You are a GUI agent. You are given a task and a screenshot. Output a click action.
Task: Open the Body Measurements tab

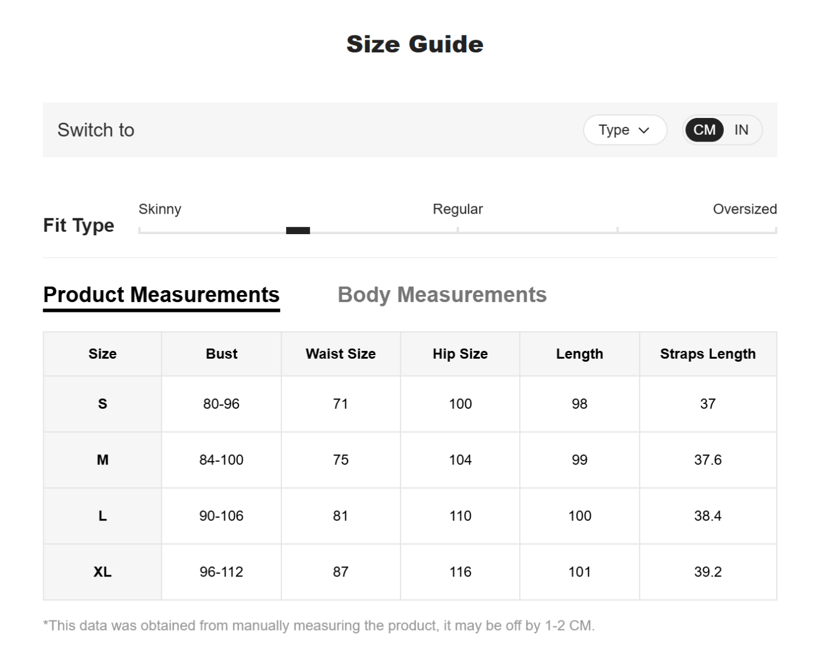pos(441,295)
